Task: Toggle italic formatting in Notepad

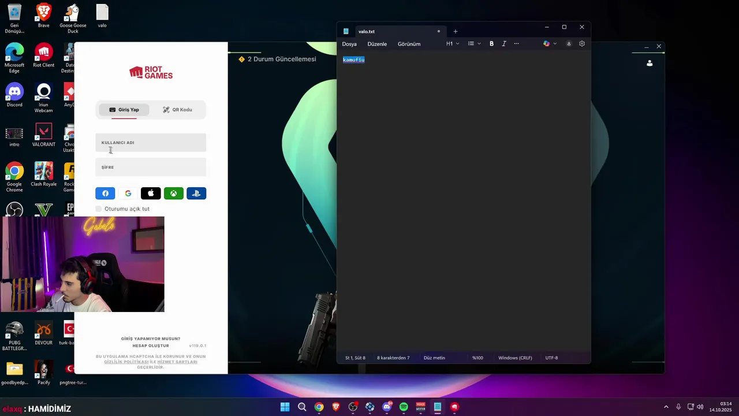Action: 504,44
